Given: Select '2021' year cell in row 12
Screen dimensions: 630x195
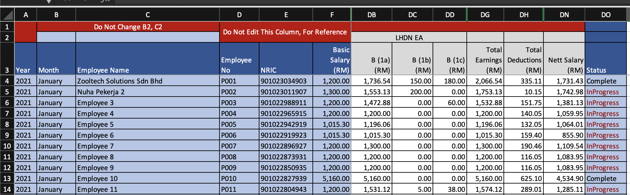Looking at the screenshot, I should click(26, 168).
